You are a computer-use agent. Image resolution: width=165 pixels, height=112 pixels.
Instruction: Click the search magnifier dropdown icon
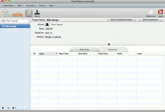click(x=4, y=21)
